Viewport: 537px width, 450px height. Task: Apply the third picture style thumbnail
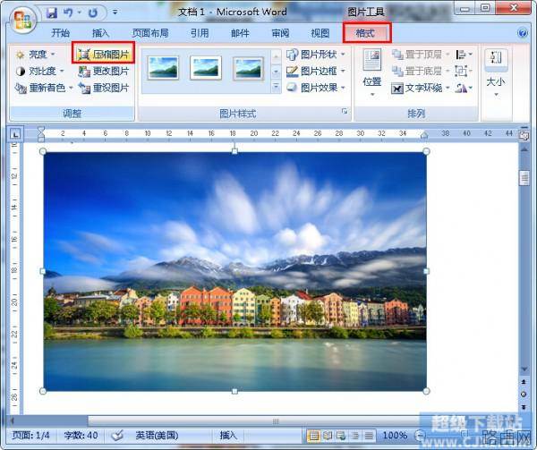[248, 68]
